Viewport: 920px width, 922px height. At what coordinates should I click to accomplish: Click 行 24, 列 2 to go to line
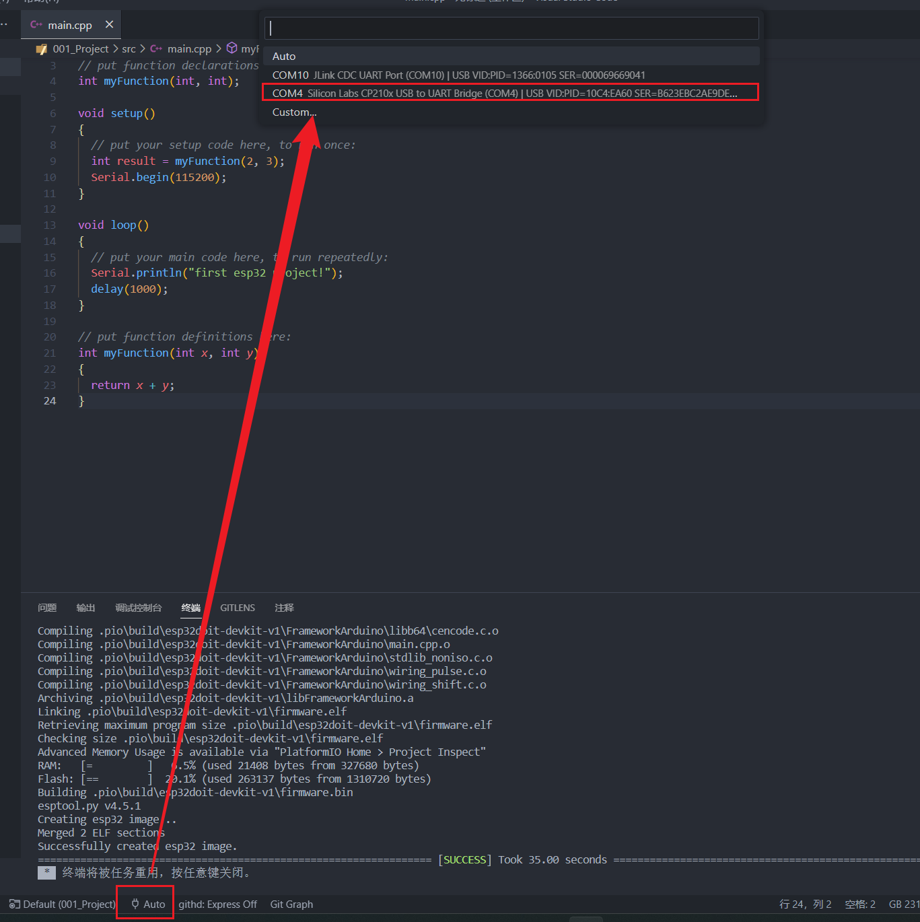[805, 904]
